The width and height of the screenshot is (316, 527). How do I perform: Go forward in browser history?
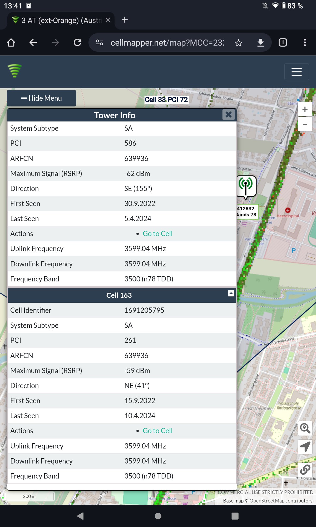click(55, 42)
